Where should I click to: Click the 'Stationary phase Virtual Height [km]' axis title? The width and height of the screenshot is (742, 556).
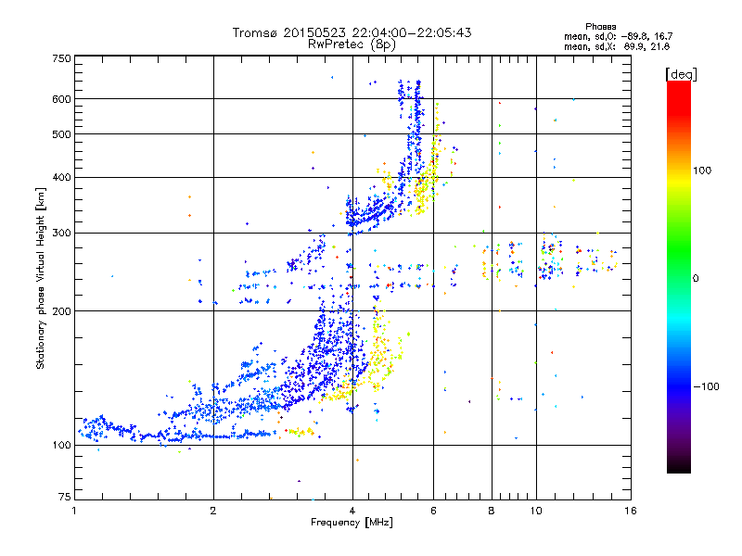pos(41,278)
